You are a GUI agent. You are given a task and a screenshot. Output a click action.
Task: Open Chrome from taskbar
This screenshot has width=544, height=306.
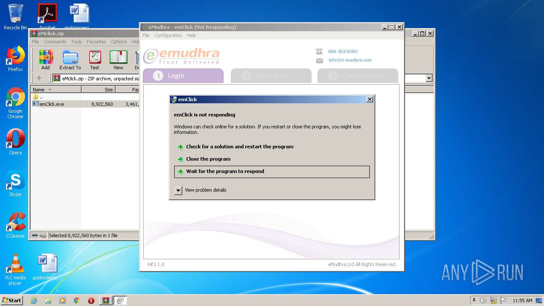pos(77,300)
